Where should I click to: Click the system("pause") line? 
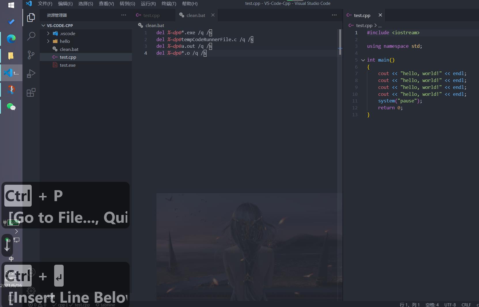pyautogui.click(x=400, y=101)
